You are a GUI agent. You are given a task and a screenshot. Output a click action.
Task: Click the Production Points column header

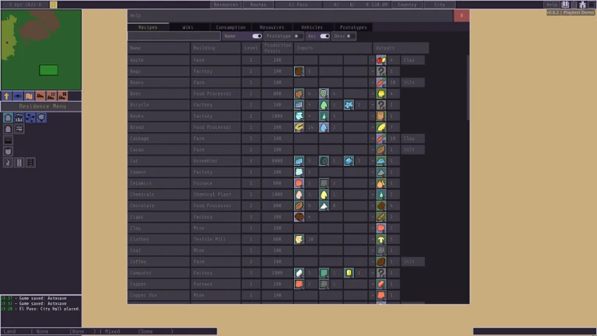click(277, 48)
